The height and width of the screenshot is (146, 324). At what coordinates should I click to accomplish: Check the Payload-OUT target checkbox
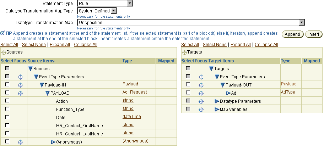coord(188,84)
